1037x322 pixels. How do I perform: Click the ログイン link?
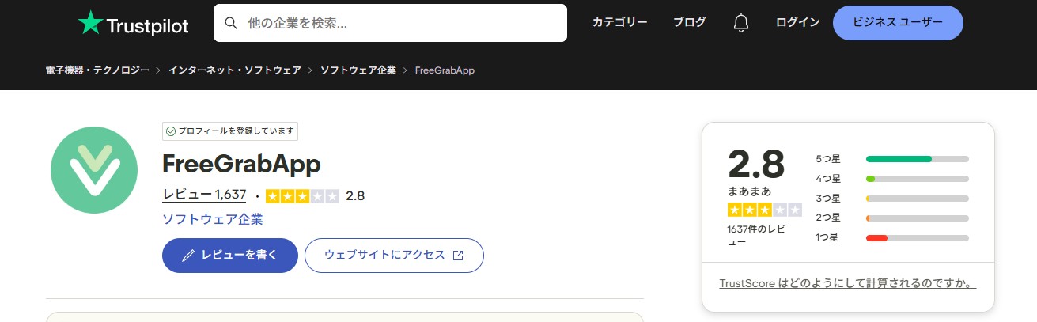797,22
